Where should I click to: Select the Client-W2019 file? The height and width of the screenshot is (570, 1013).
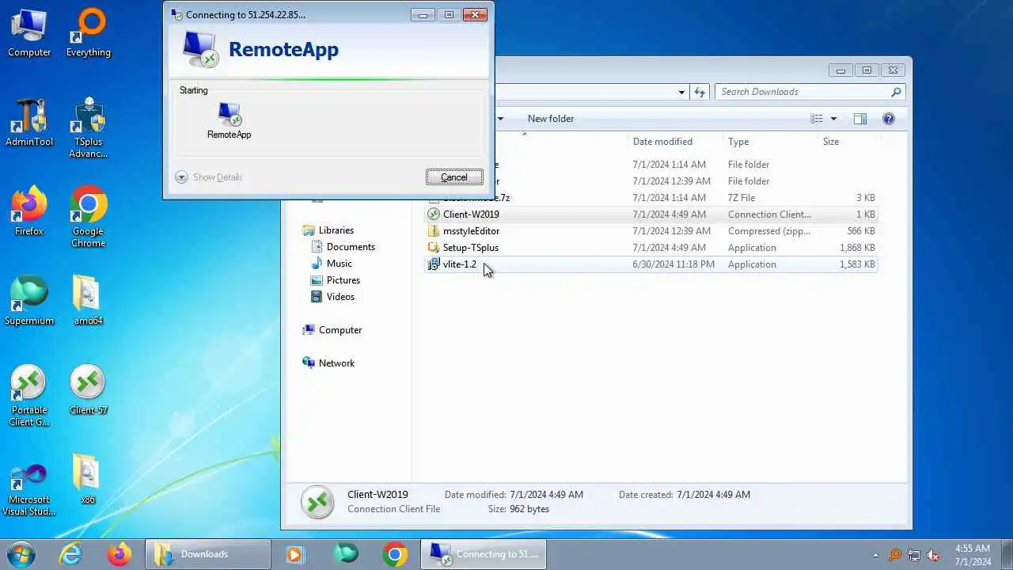[651, 215]
